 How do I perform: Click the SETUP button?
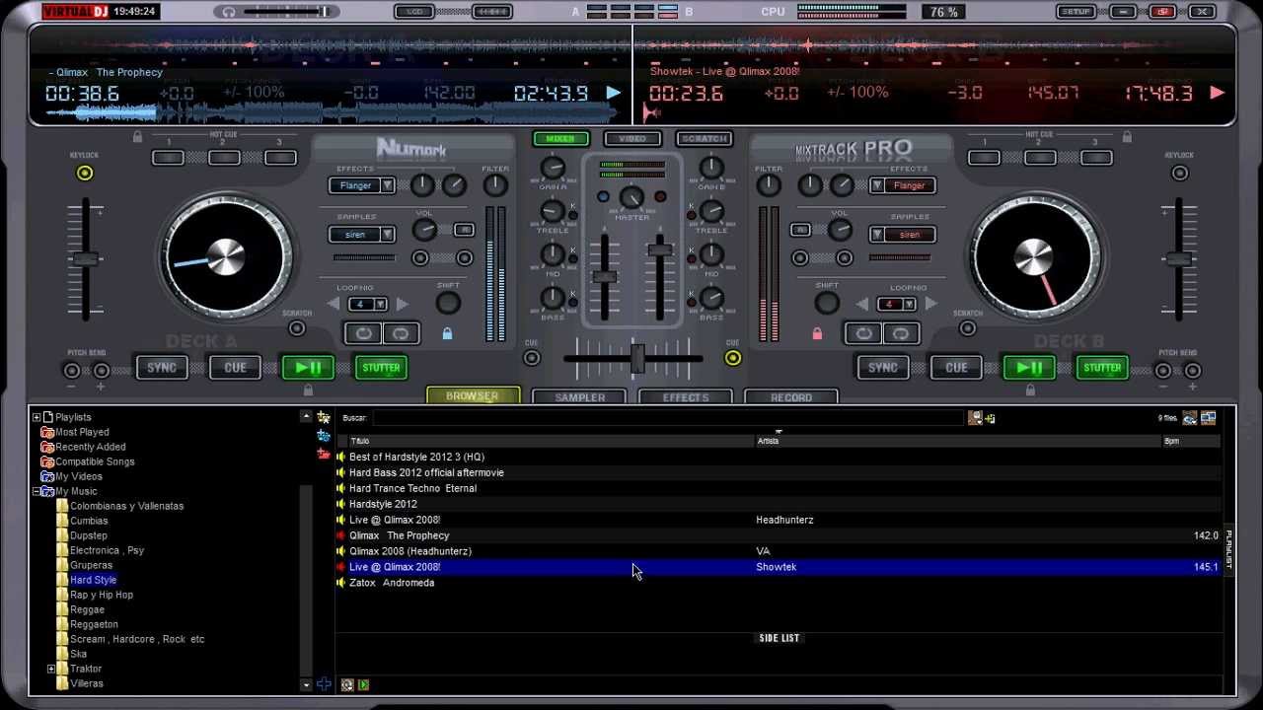pos(1076,12)
